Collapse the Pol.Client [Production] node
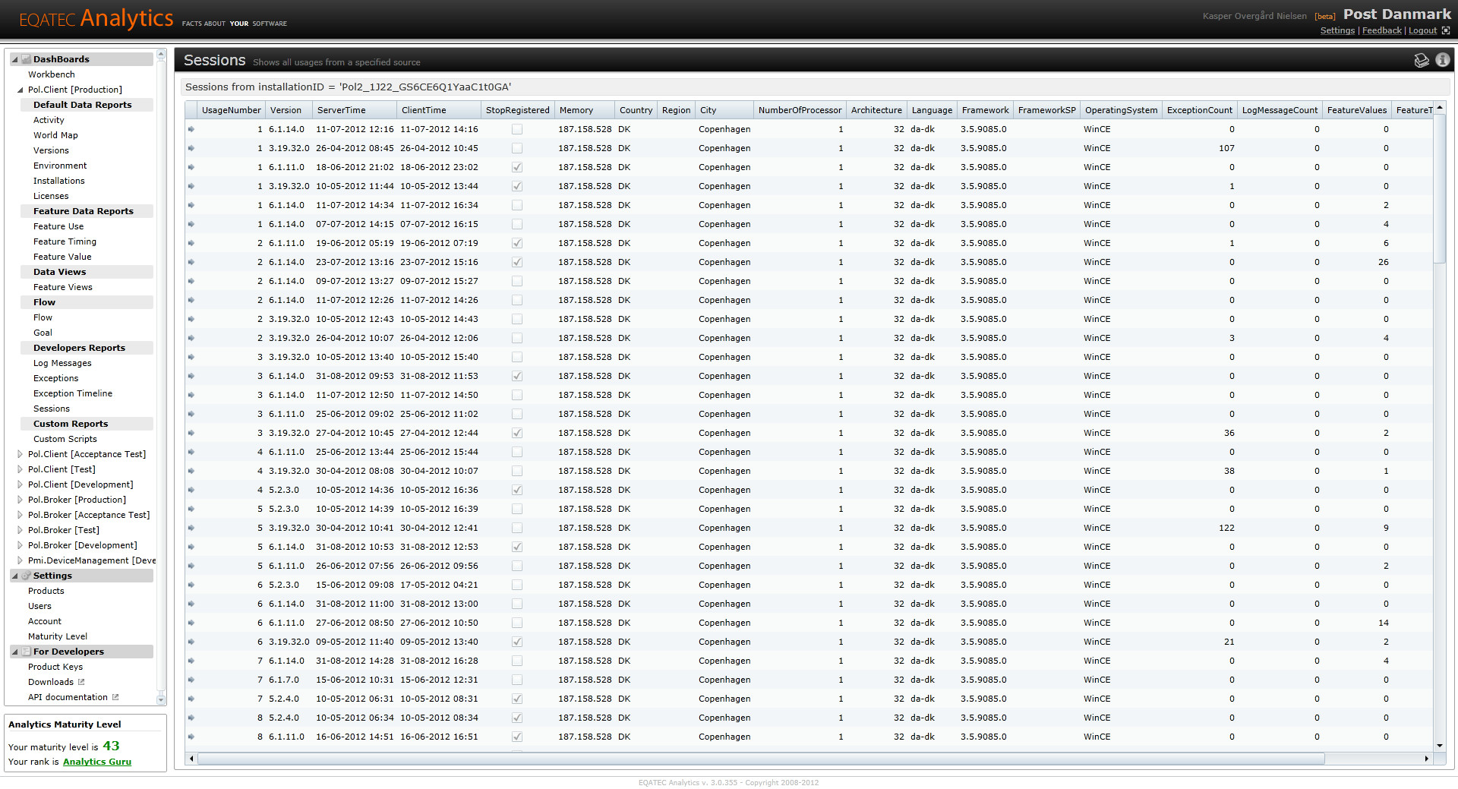 [20, 90]
